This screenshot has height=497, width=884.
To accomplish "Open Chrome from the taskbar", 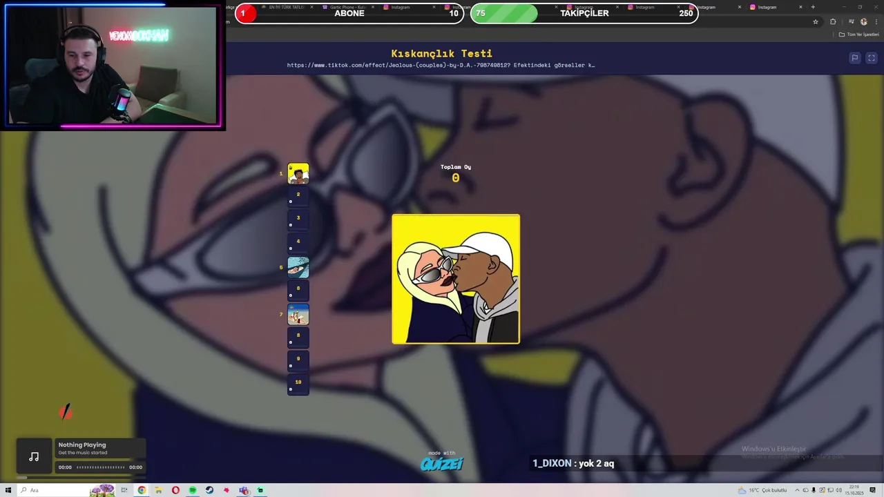I will (x=142, y=490).
